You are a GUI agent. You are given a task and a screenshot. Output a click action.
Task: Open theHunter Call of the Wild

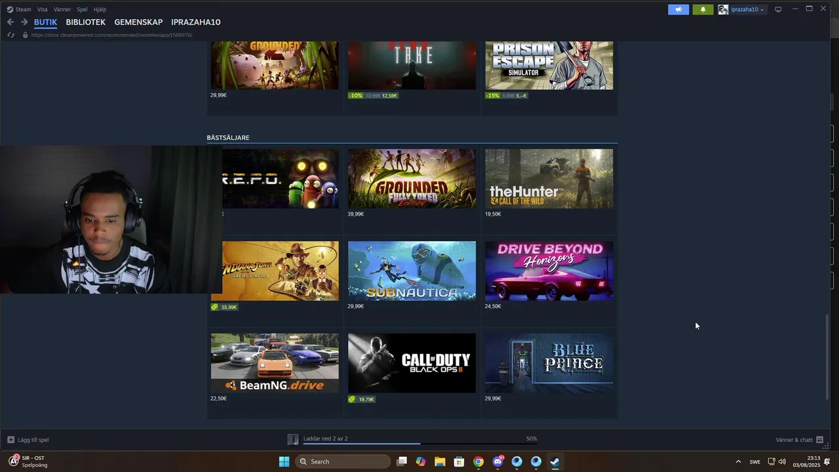pos(549,178)
